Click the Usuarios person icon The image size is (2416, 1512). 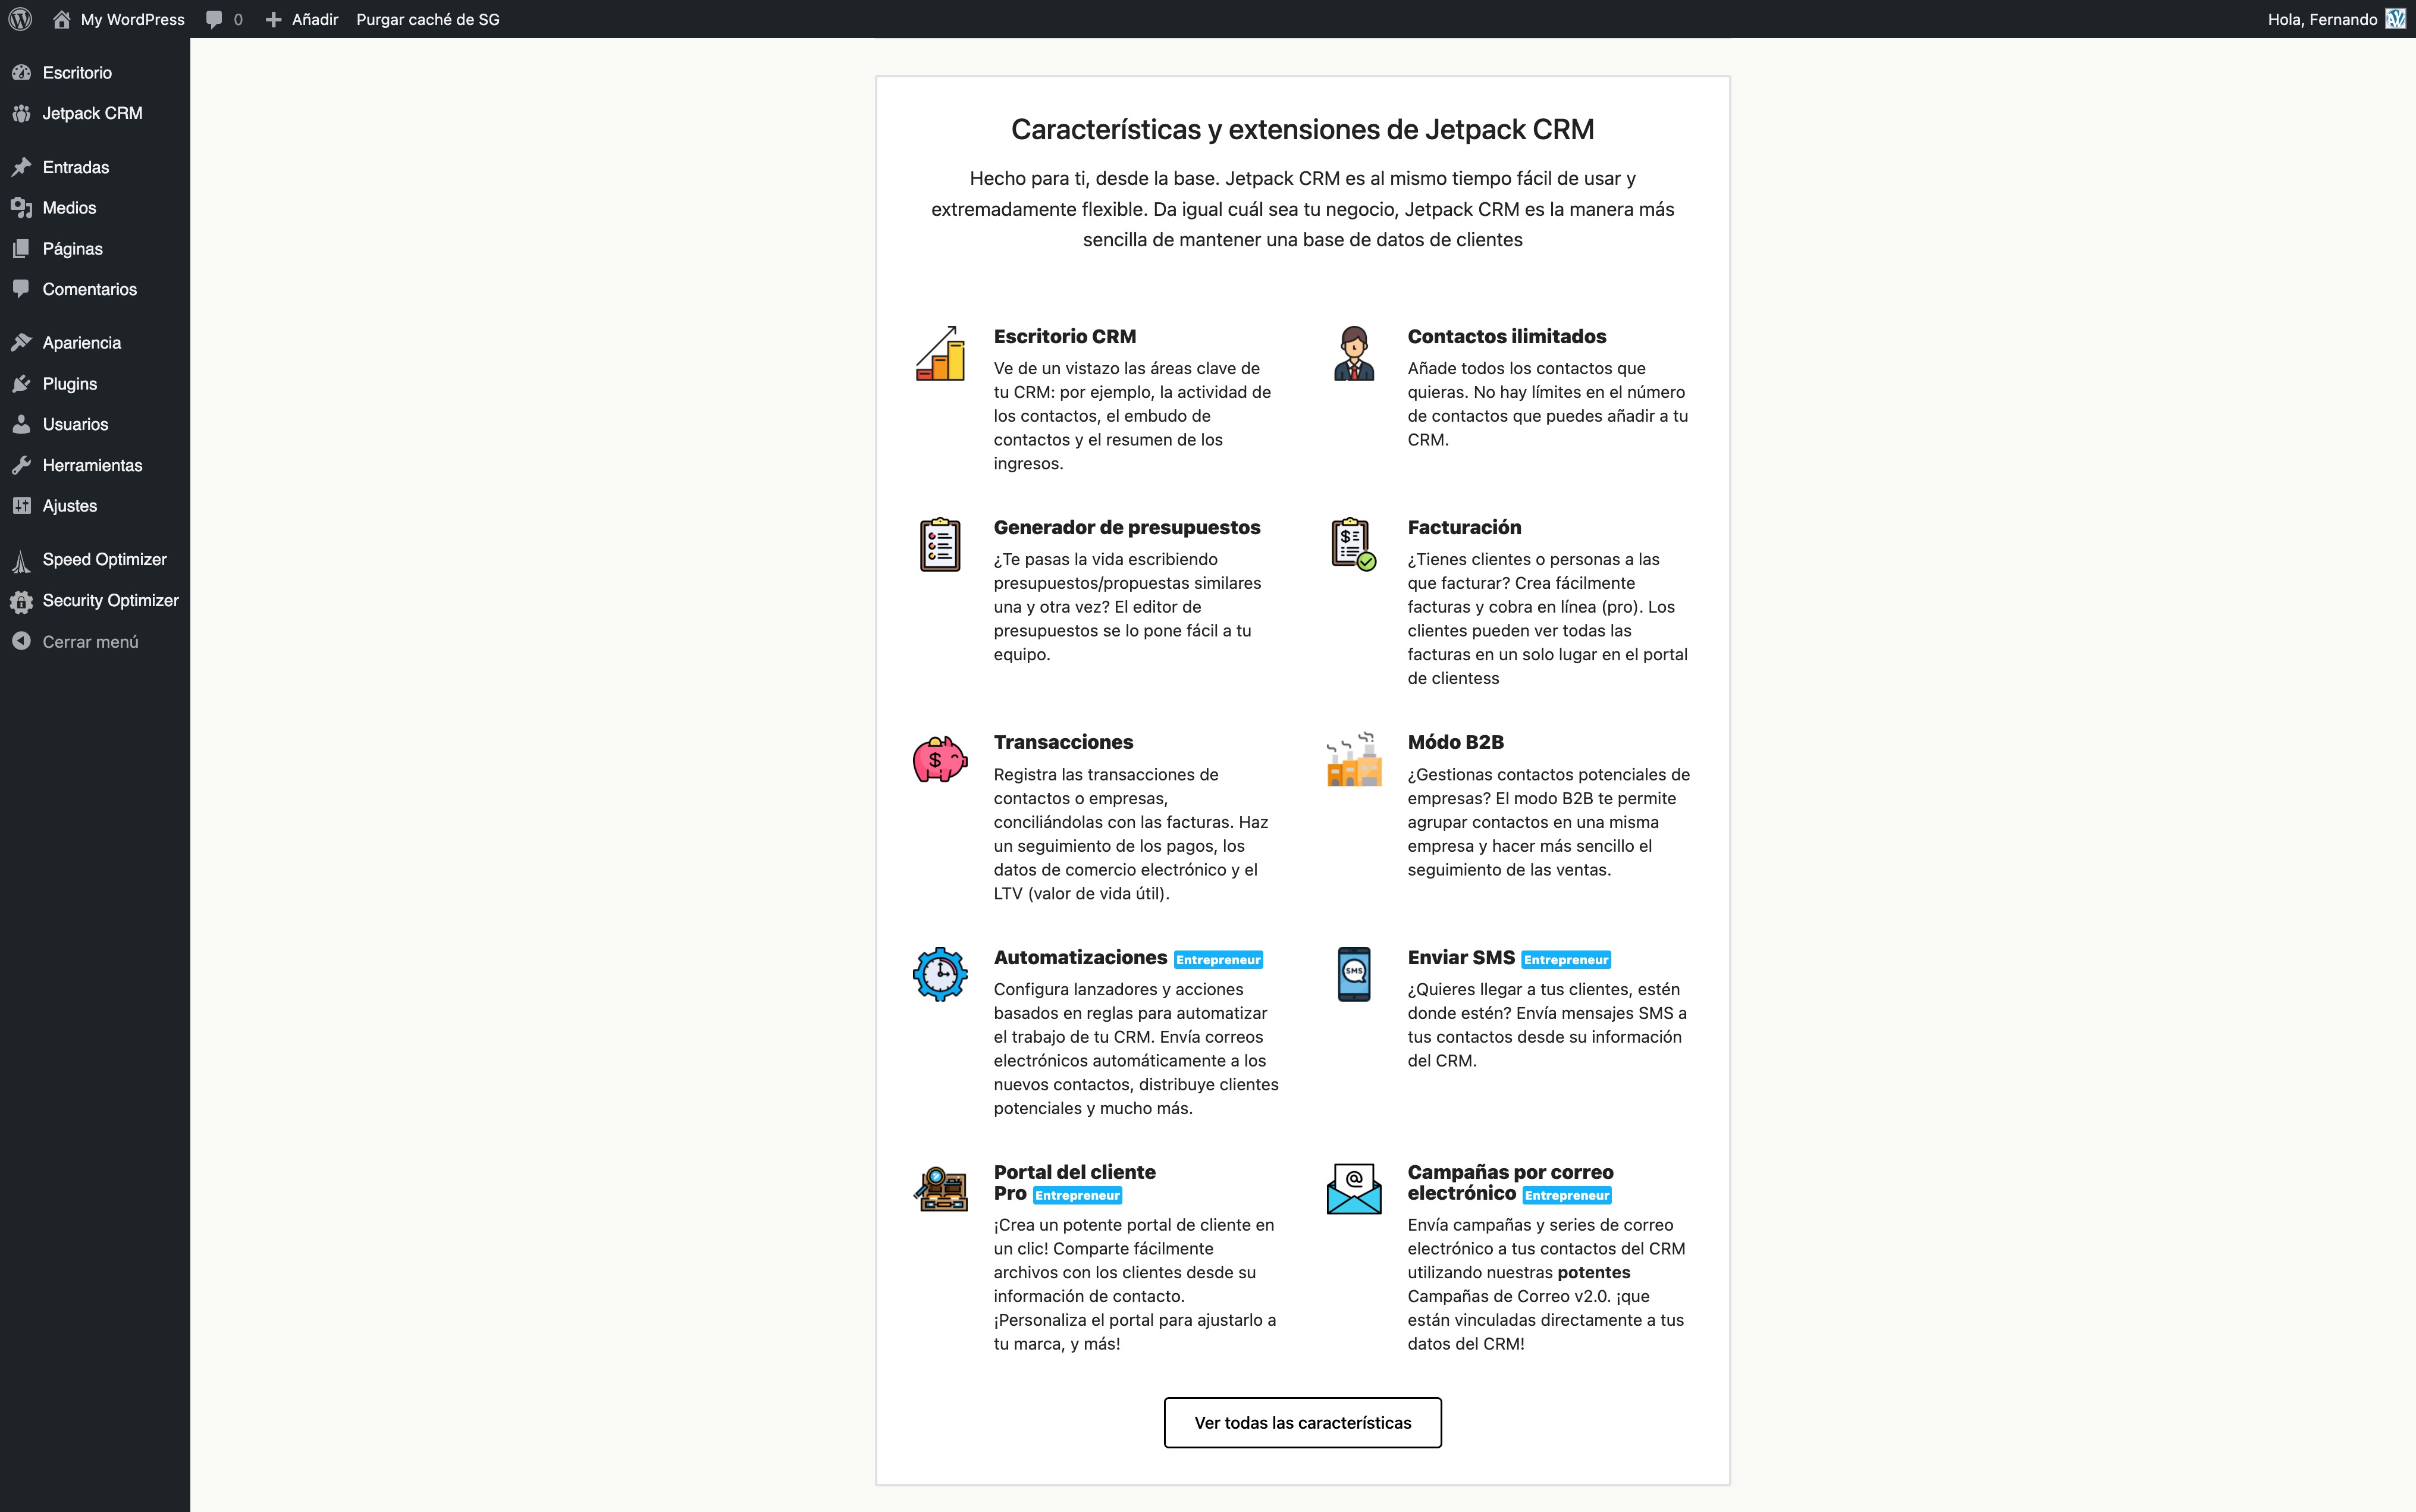21,424
